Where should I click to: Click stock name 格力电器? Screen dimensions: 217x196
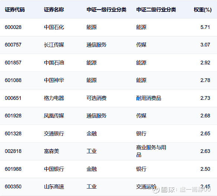54,98
